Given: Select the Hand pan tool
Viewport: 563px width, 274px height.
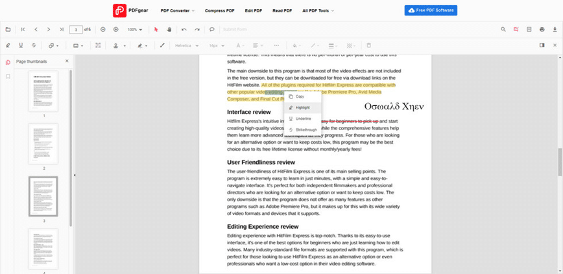Looking at the screenshot, I should (169, 29).
